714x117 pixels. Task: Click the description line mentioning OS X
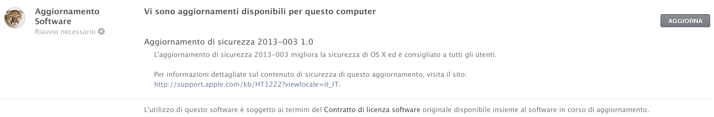tap(325, 55)
